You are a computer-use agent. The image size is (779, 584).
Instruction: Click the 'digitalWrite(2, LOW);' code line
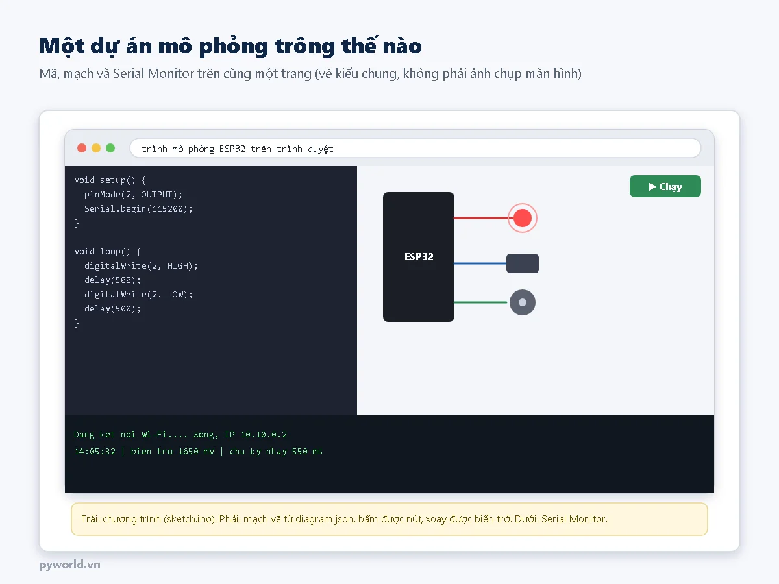tap(139, 294)
